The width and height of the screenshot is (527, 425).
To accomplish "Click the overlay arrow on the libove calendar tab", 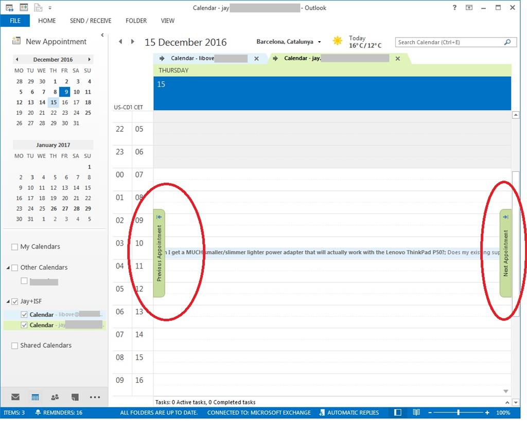I will 162,58.
